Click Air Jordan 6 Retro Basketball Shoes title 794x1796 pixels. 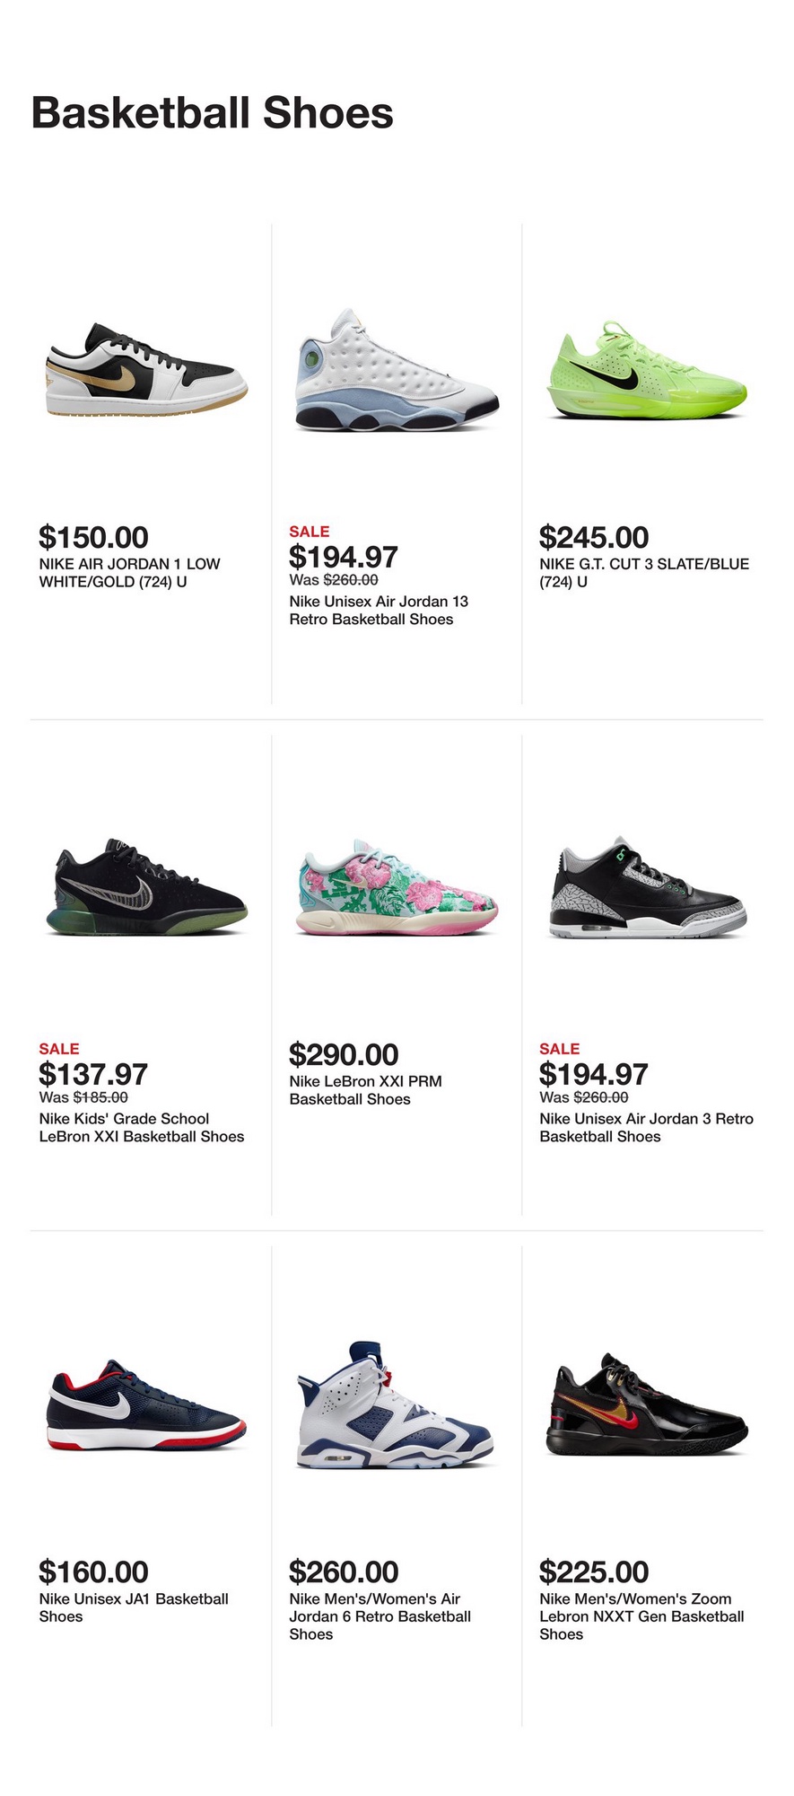[380, 1616]
